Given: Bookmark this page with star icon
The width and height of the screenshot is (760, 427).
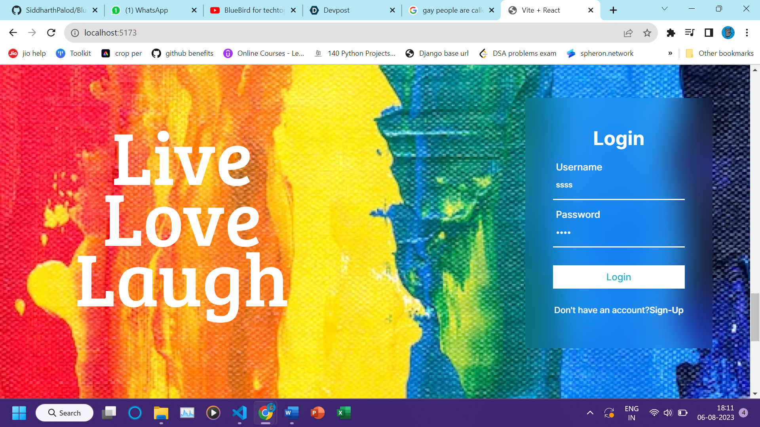Looking at the screenshot, I should point(647,33).
